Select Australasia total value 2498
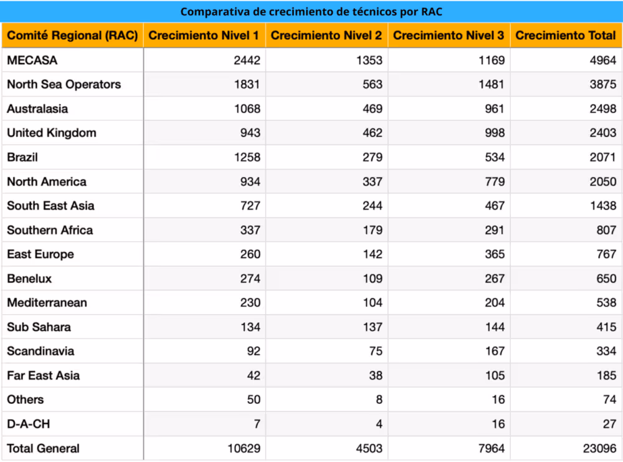 (603, 108)
